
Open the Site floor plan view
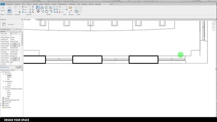[x=8, y=80]
